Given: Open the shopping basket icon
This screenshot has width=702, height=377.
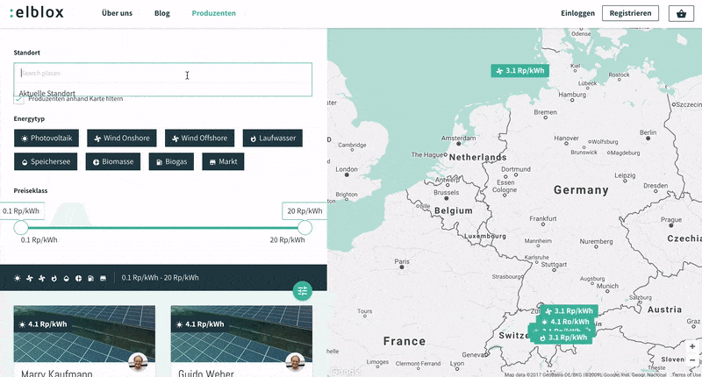Looking at the screenshot, I should click(681, 13).
